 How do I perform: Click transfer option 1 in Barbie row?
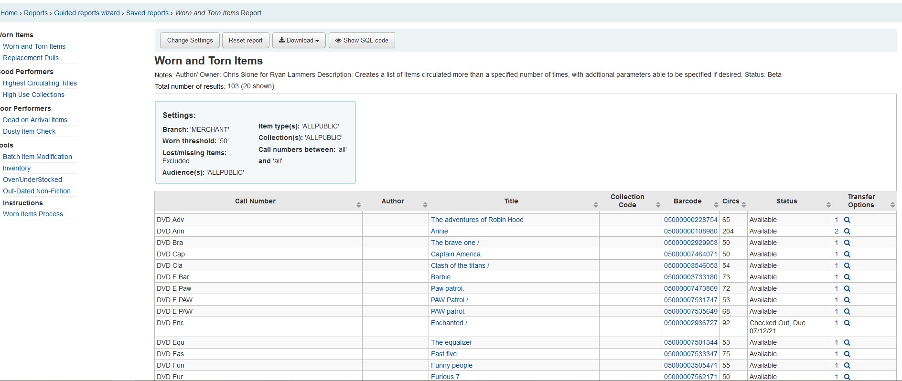(x=837, y=277)
